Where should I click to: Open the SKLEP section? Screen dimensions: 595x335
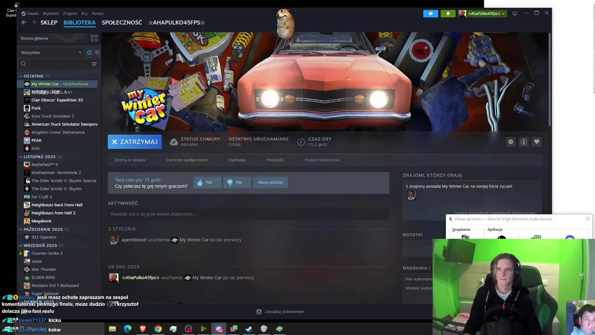click(x=49, y=22)
